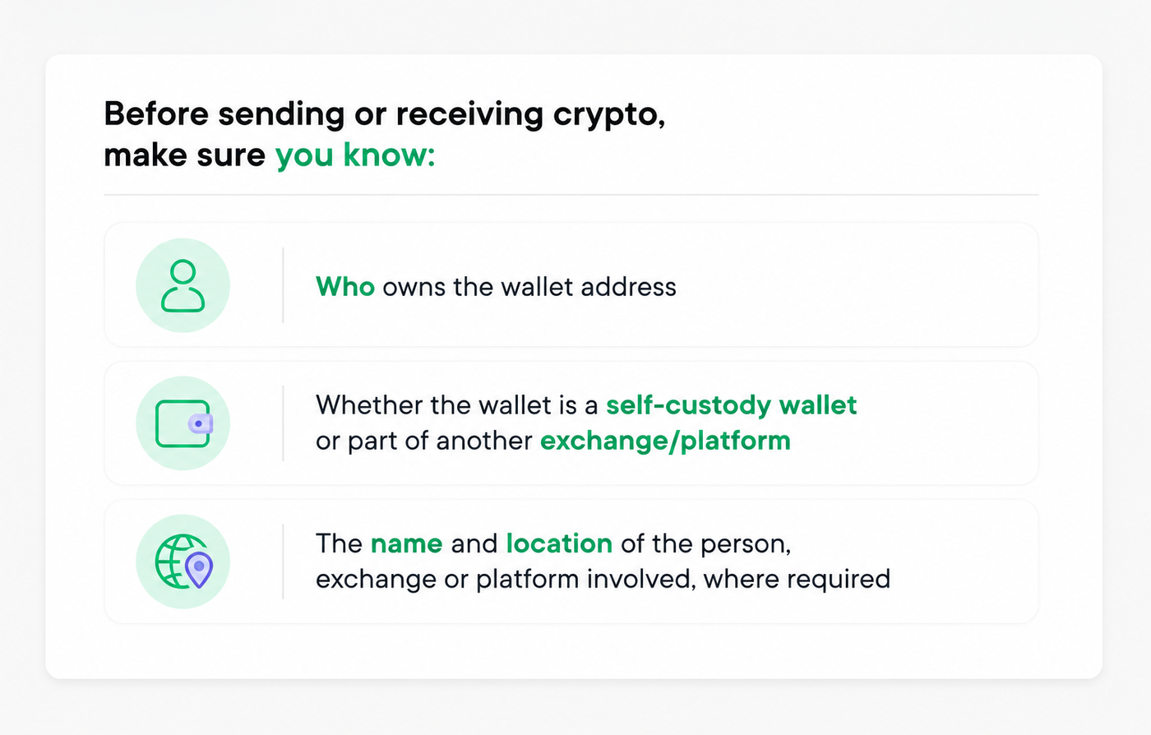Click the purple clasp on the wallet icon
The image size is (1151, 735).
[201, 423]
